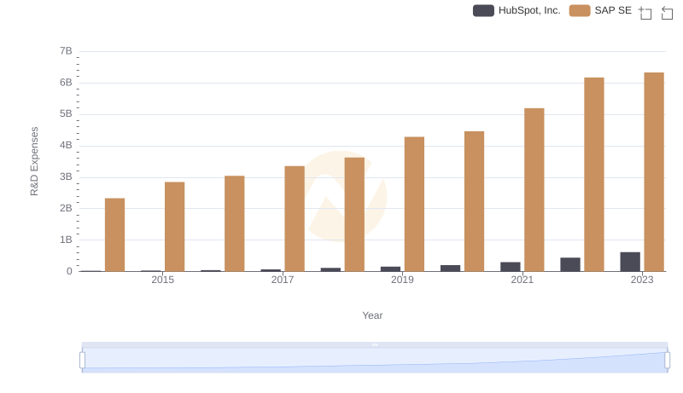
Task: Click the zoom area select icon
Action: [645, 13]
